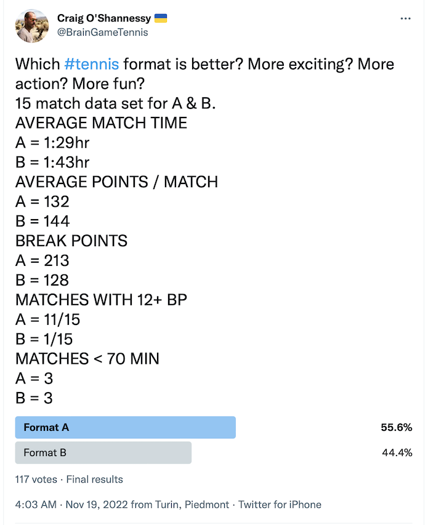
Task: Click the #tennis hashtag
Action: tap(92, 64)
